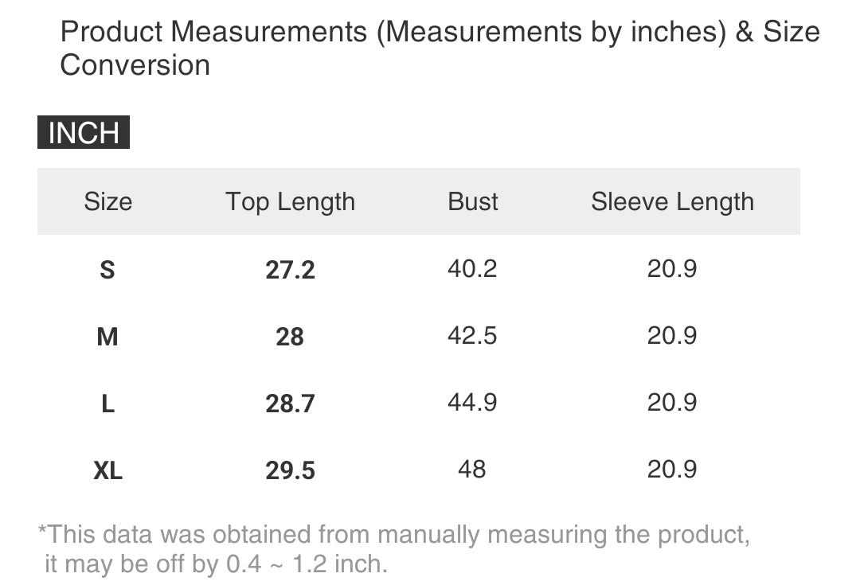Click the 29.5 top length value
860x581 pixels.
tap(290, 470)
